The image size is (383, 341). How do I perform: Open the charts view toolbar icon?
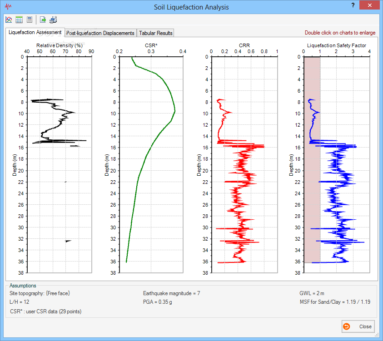[9, 20]
